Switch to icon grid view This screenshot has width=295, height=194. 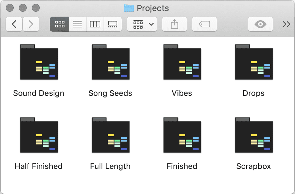tap(60, 24)
